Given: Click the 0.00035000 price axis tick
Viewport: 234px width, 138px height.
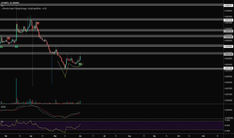Looking at the screenshot, I should point(228,64).
